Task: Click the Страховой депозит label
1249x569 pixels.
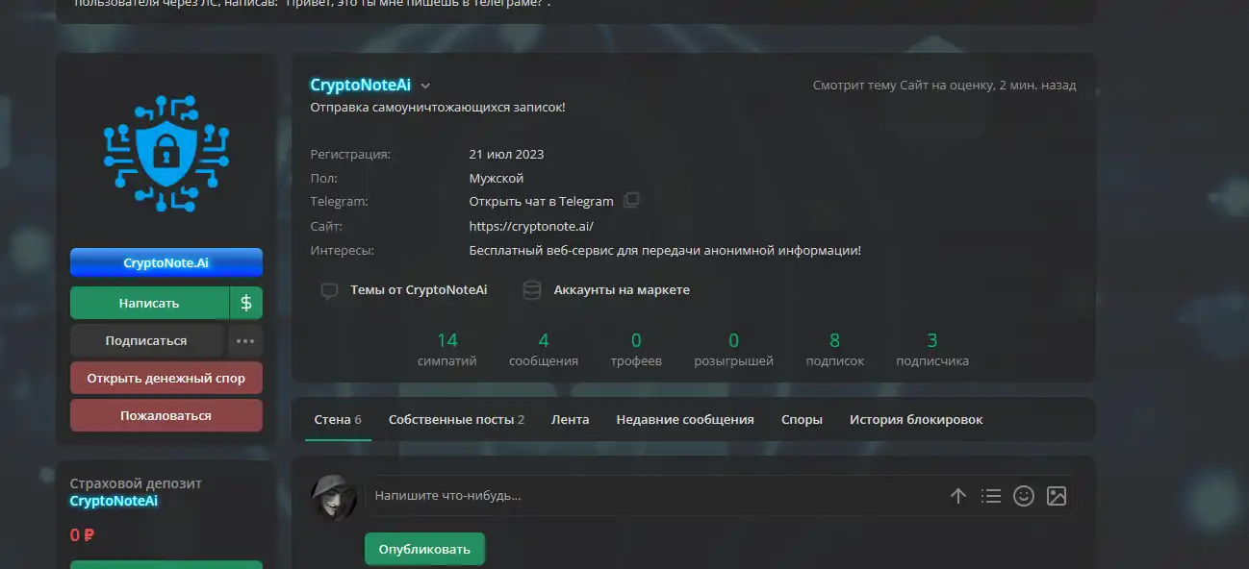Action: tap(136, 483)
